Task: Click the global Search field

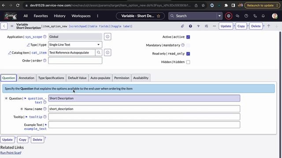Action: (x=193, y=16)
